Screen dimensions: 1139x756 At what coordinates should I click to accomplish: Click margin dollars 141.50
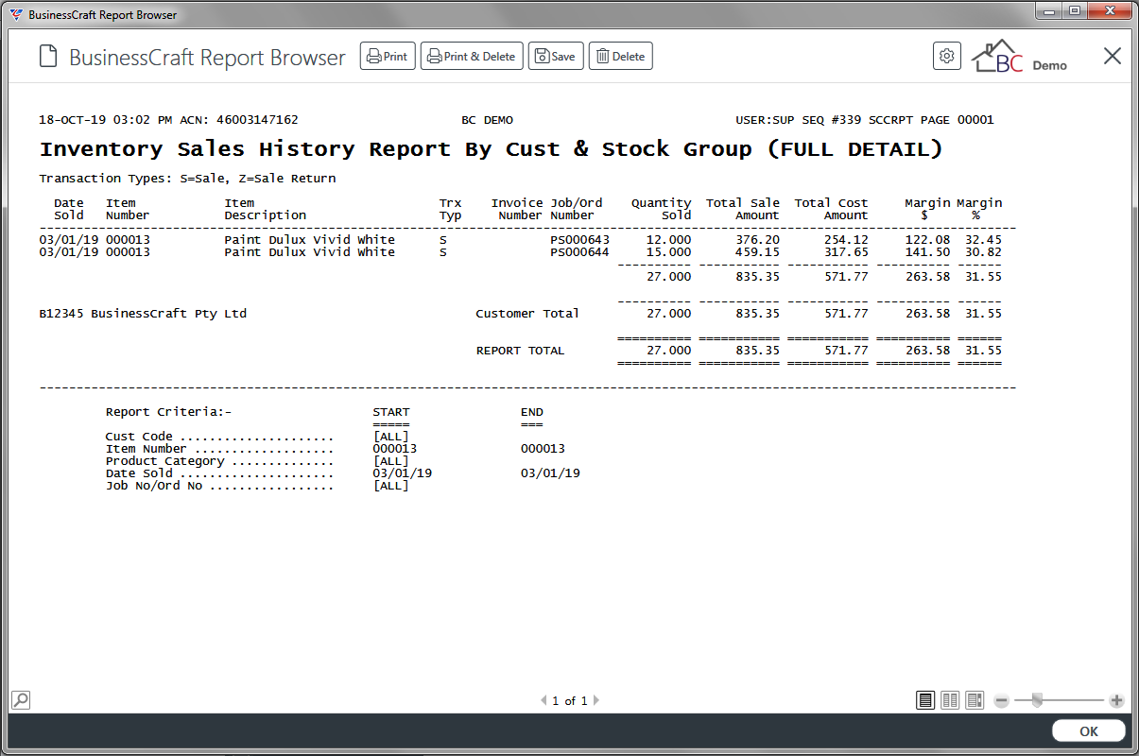coord(927,252)
